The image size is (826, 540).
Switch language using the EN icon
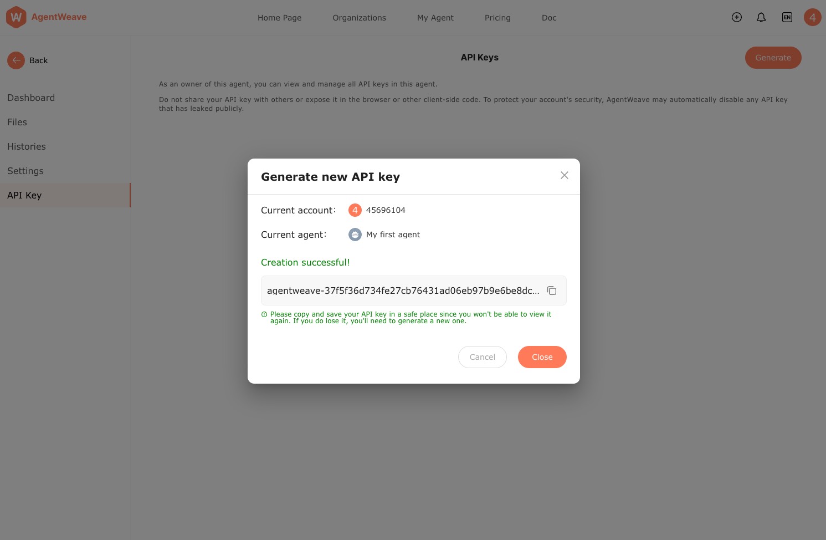coord(787,17)
